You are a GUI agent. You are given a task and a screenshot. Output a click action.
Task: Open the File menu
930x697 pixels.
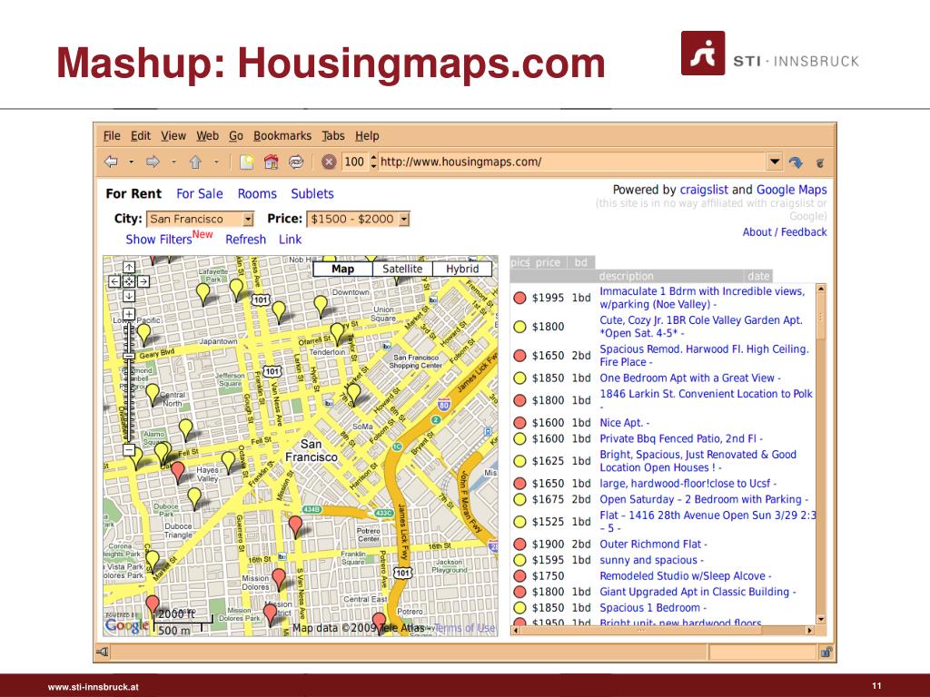pyautogui.click(x=112, y=136)
